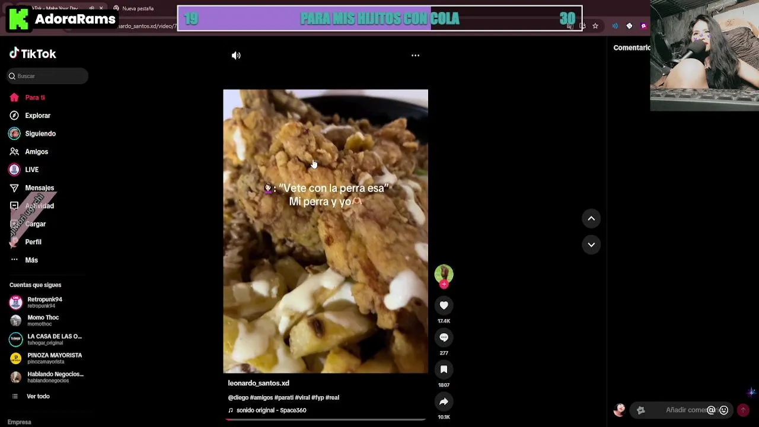The height and width of the screenshot is (427, 759).
Task: Click the #fyp hashtag
Action: point(318,397)
